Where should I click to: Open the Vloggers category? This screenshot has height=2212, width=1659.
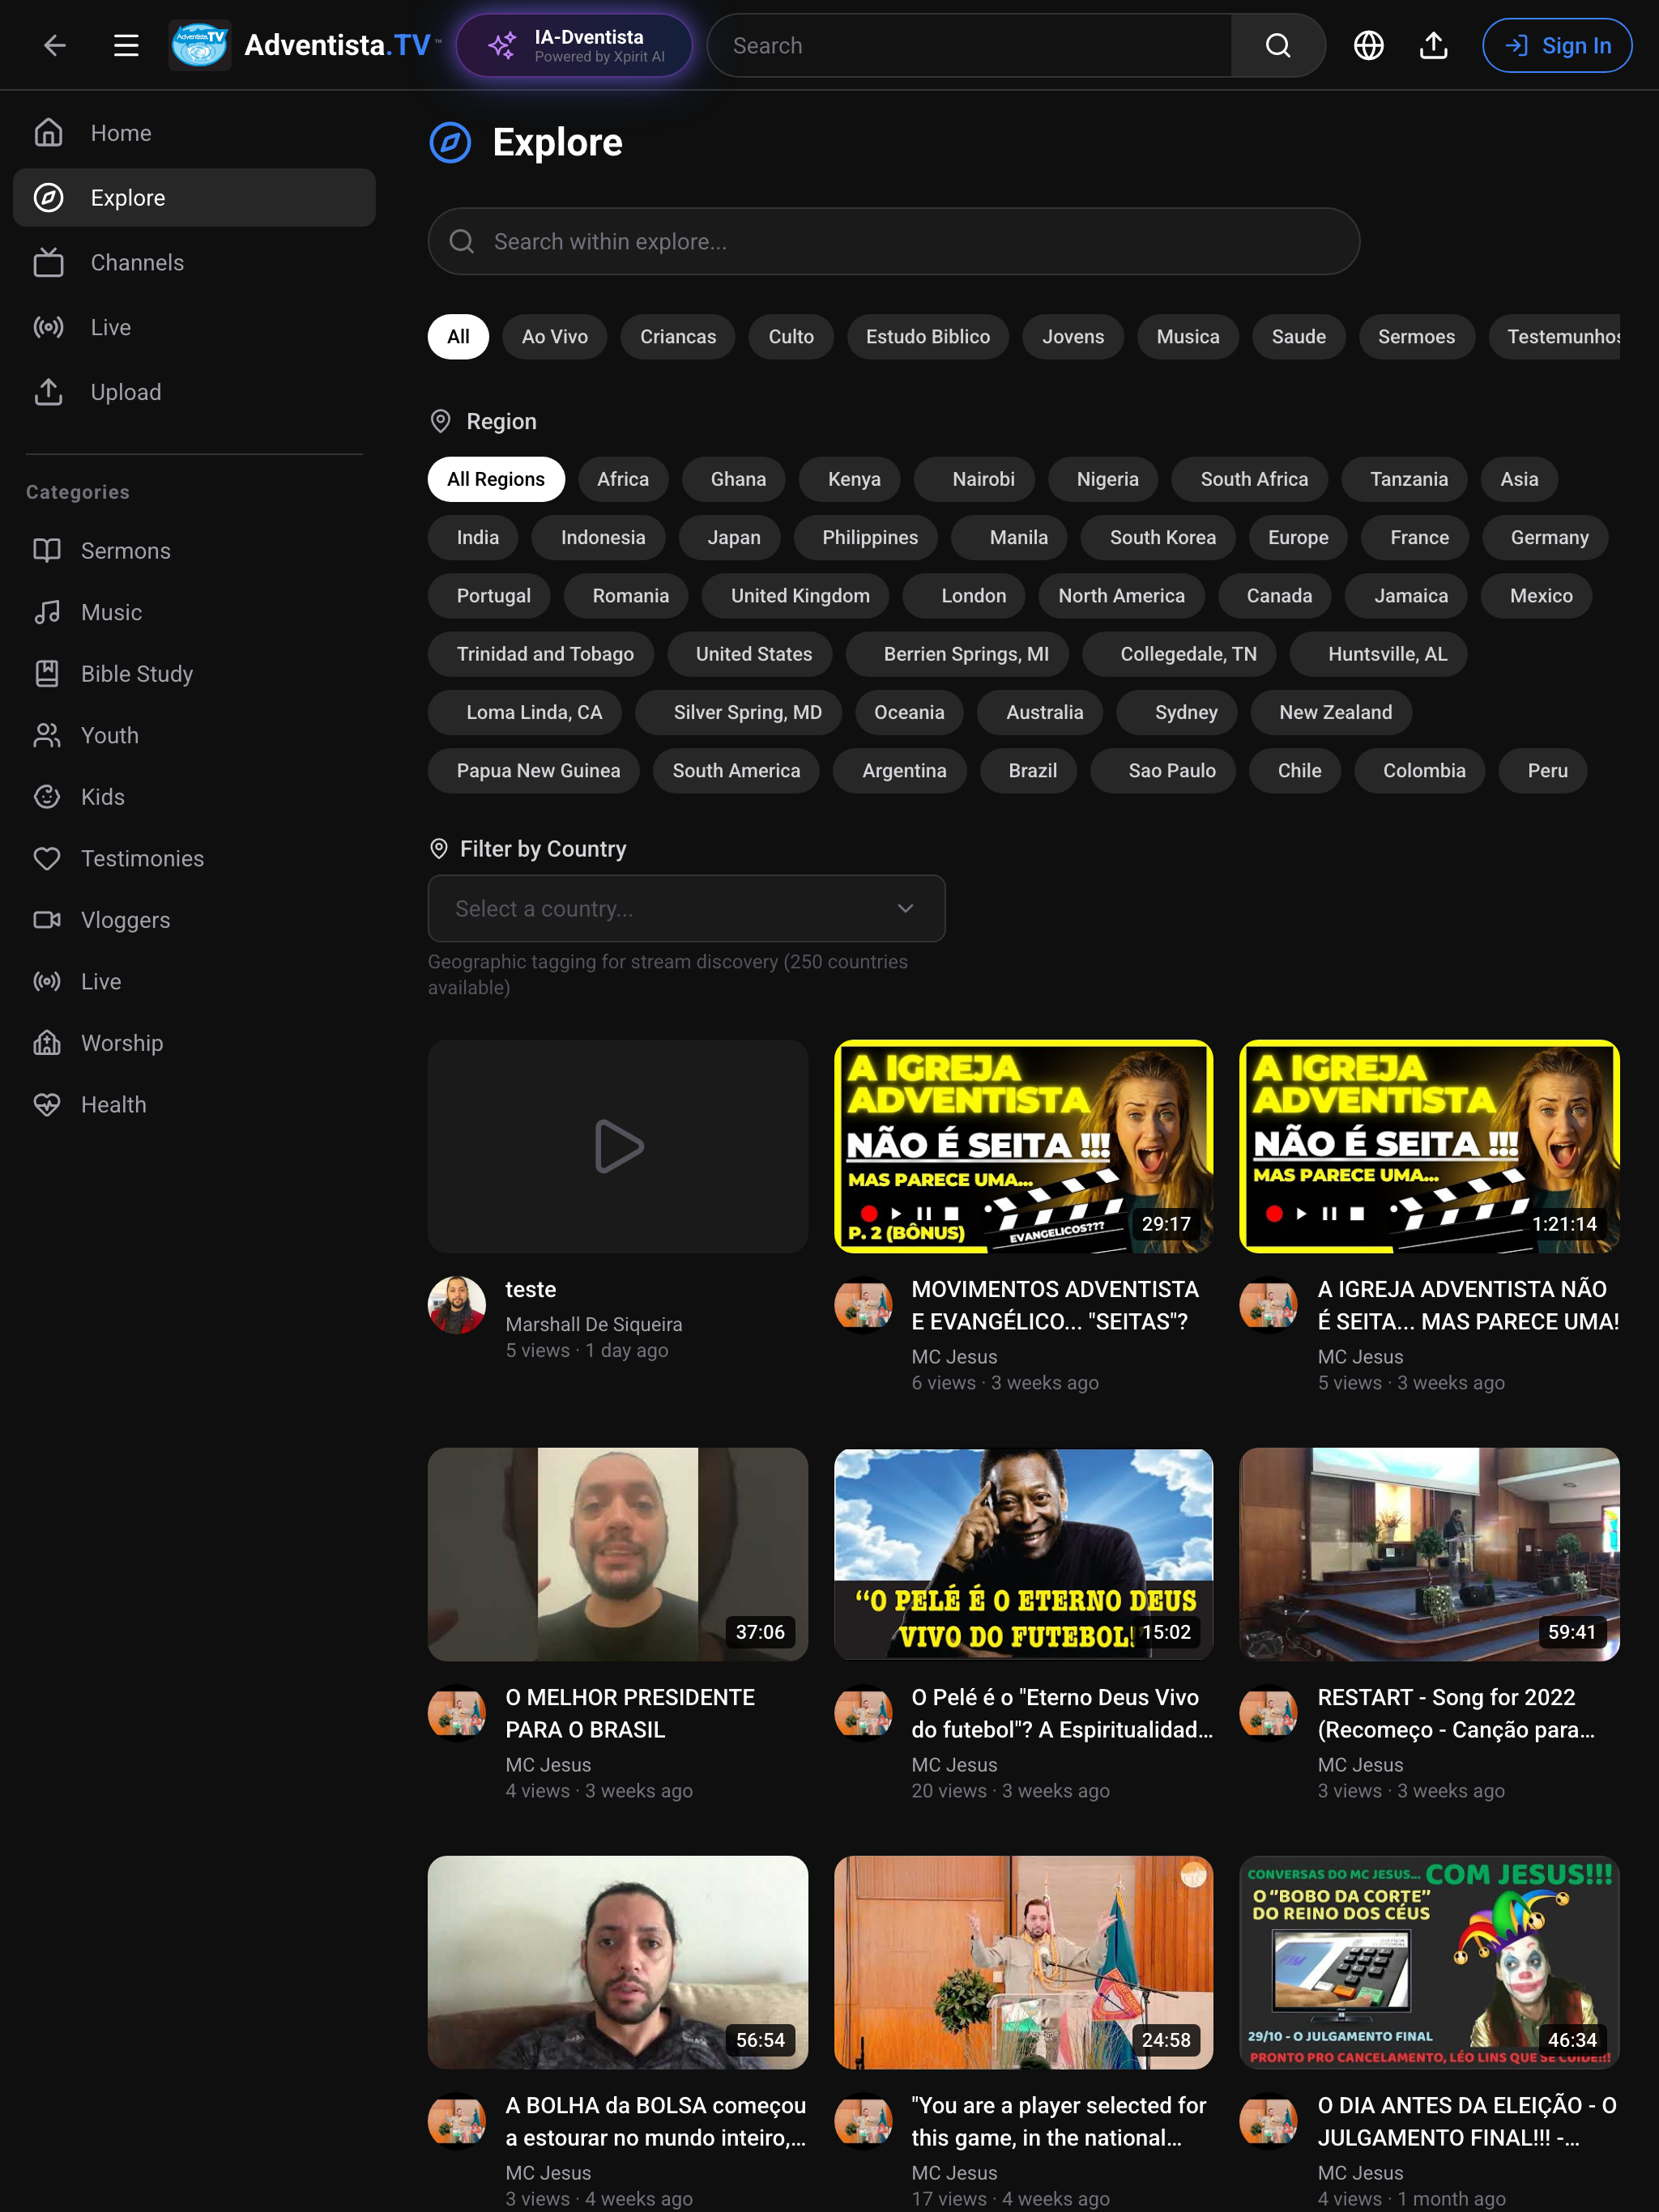pos(194,920)
